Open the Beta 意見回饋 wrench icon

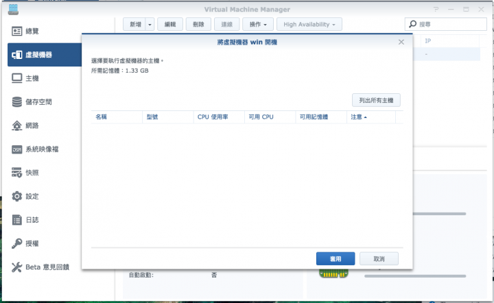coord(16,267)
